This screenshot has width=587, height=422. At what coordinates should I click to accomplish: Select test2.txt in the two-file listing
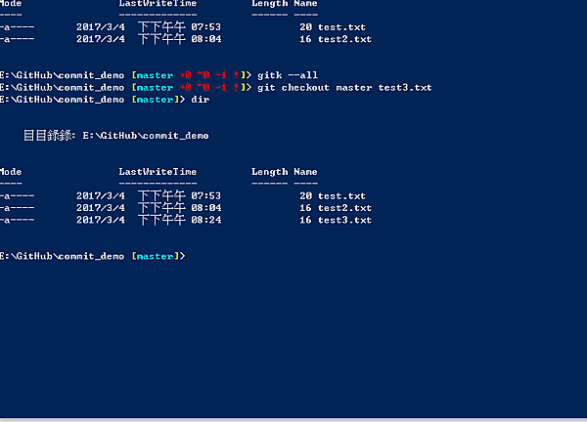pyautogui.click(x=344, y=40)
